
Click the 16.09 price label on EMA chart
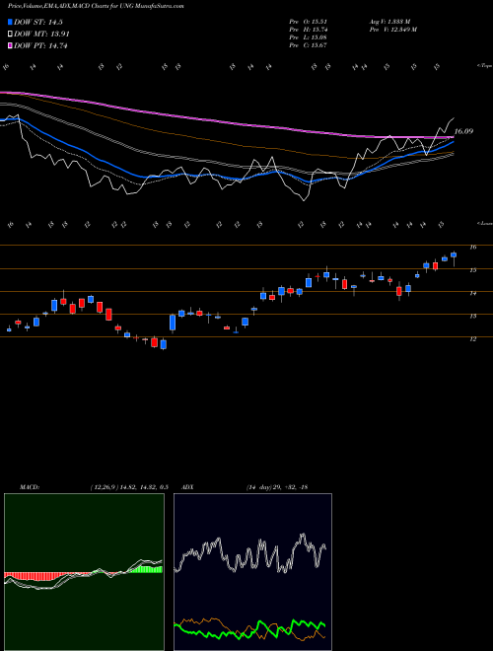coord(463,131)
